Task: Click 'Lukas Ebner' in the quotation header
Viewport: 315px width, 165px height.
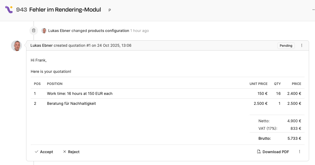Action: point(41,46)
